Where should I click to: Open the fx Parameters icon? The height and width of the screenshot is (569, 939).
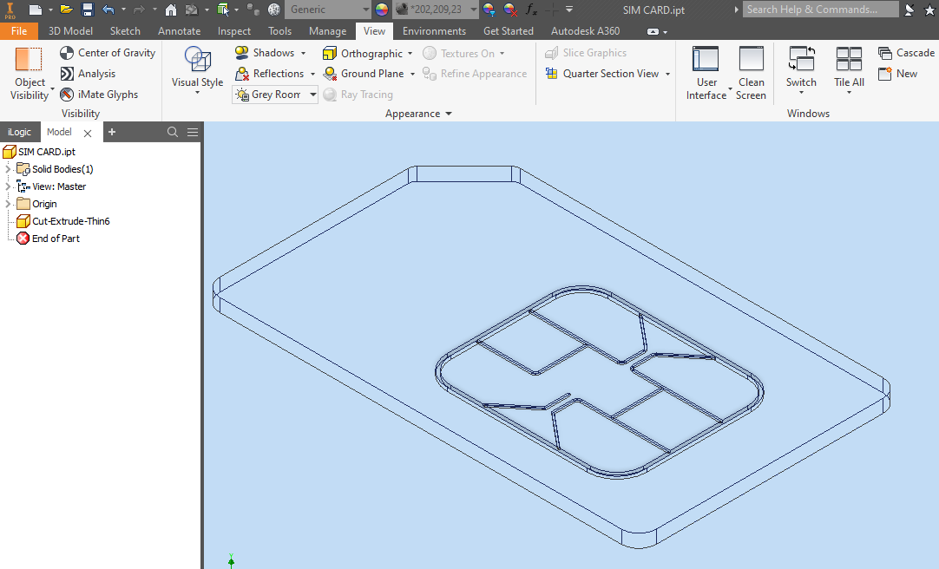(x=530, y=10)
